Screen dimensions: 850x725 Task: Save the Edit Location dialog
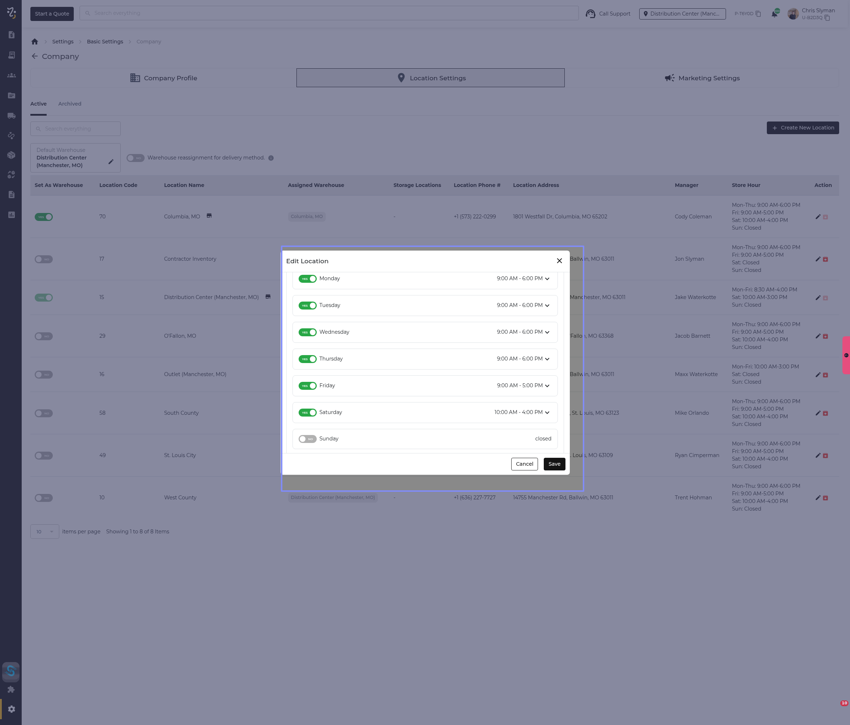point(554,464)
